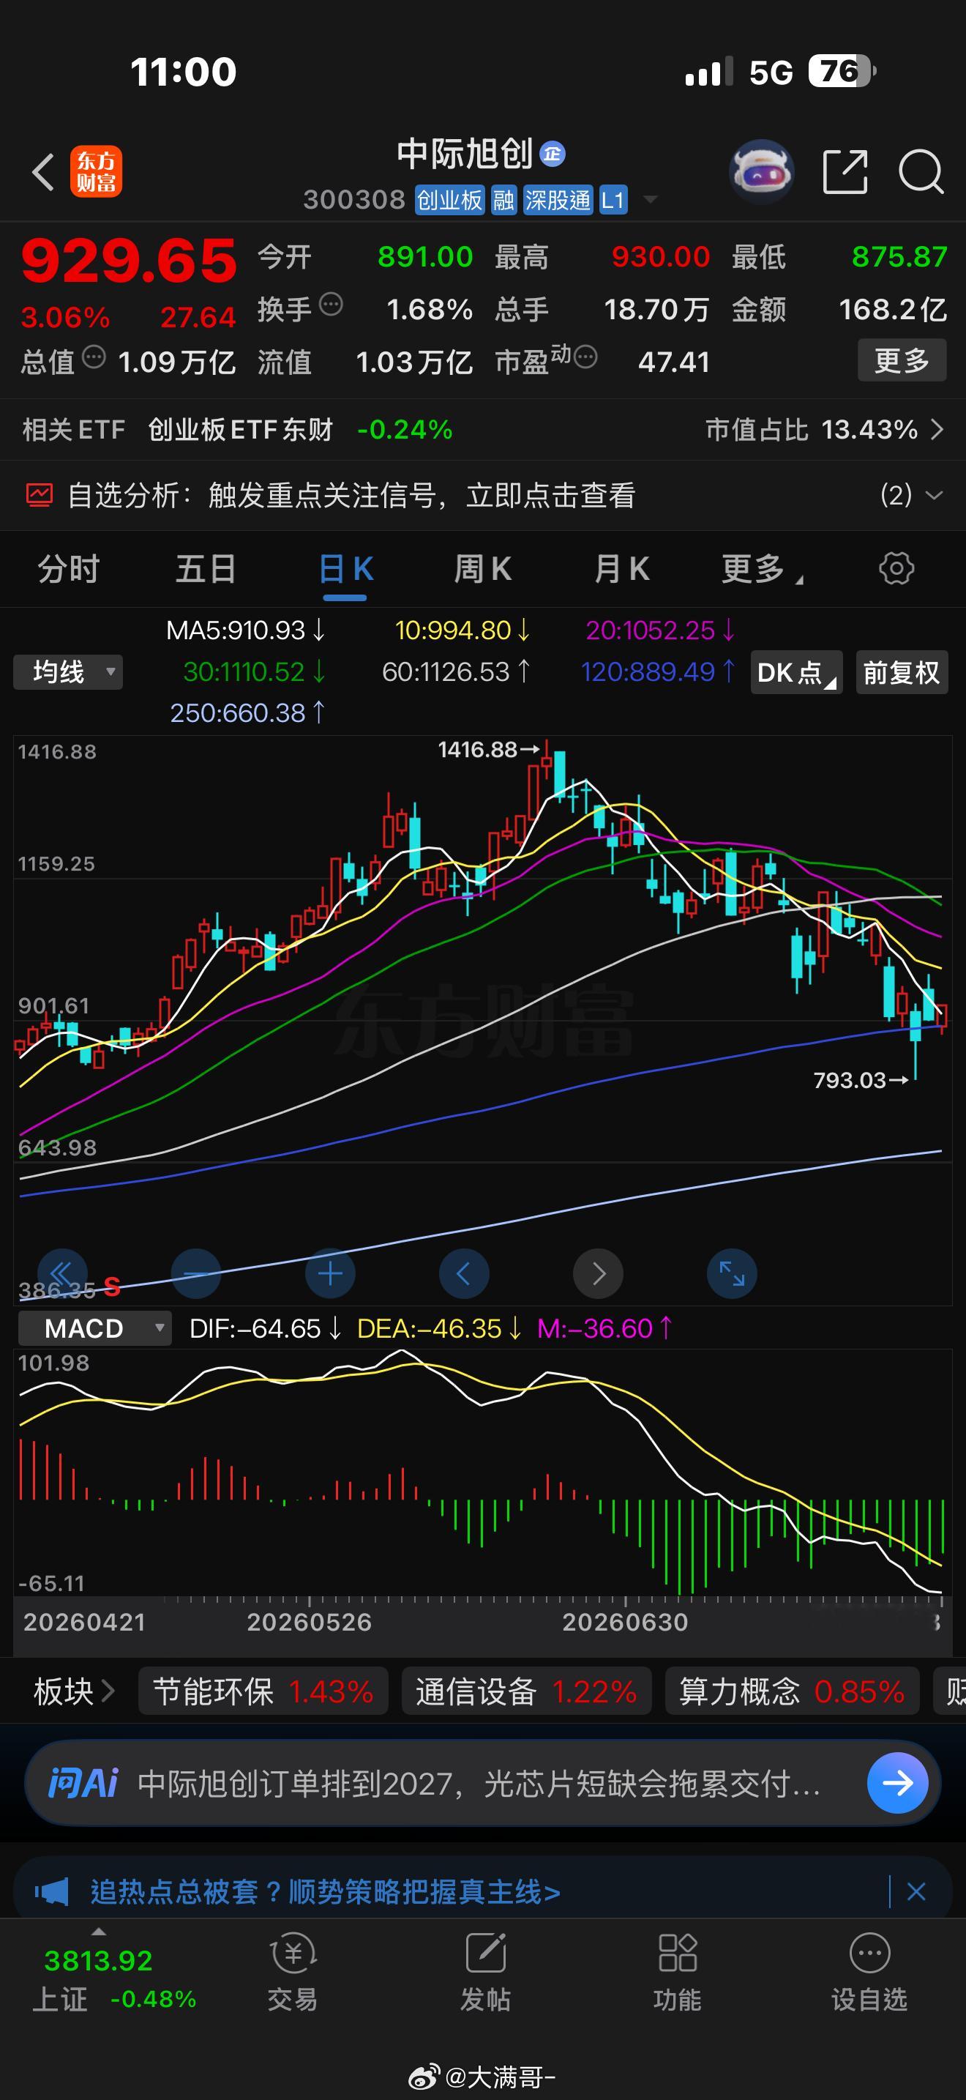The width and height of the screenshot is (966, 2100).
Task: Tap the chart settings gear icon
Action: click(x=896, y=568)
